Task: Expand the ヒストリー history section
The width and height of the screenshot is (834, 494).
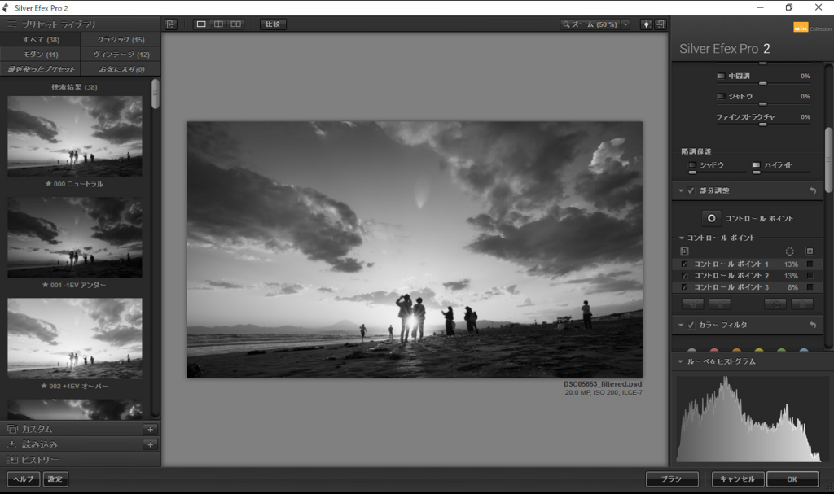Action: tap(33, 460)
